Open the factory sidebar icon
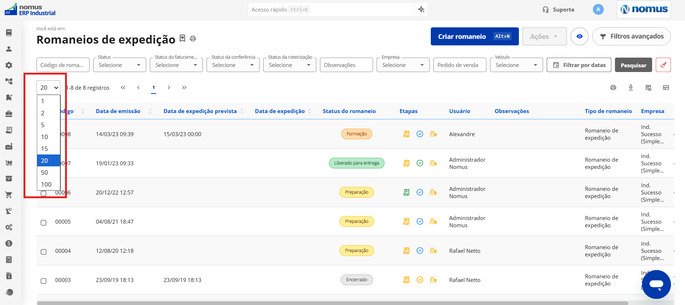Image resolution: width=685 pixels, height=305 pixels. click(x=9, y=146)
